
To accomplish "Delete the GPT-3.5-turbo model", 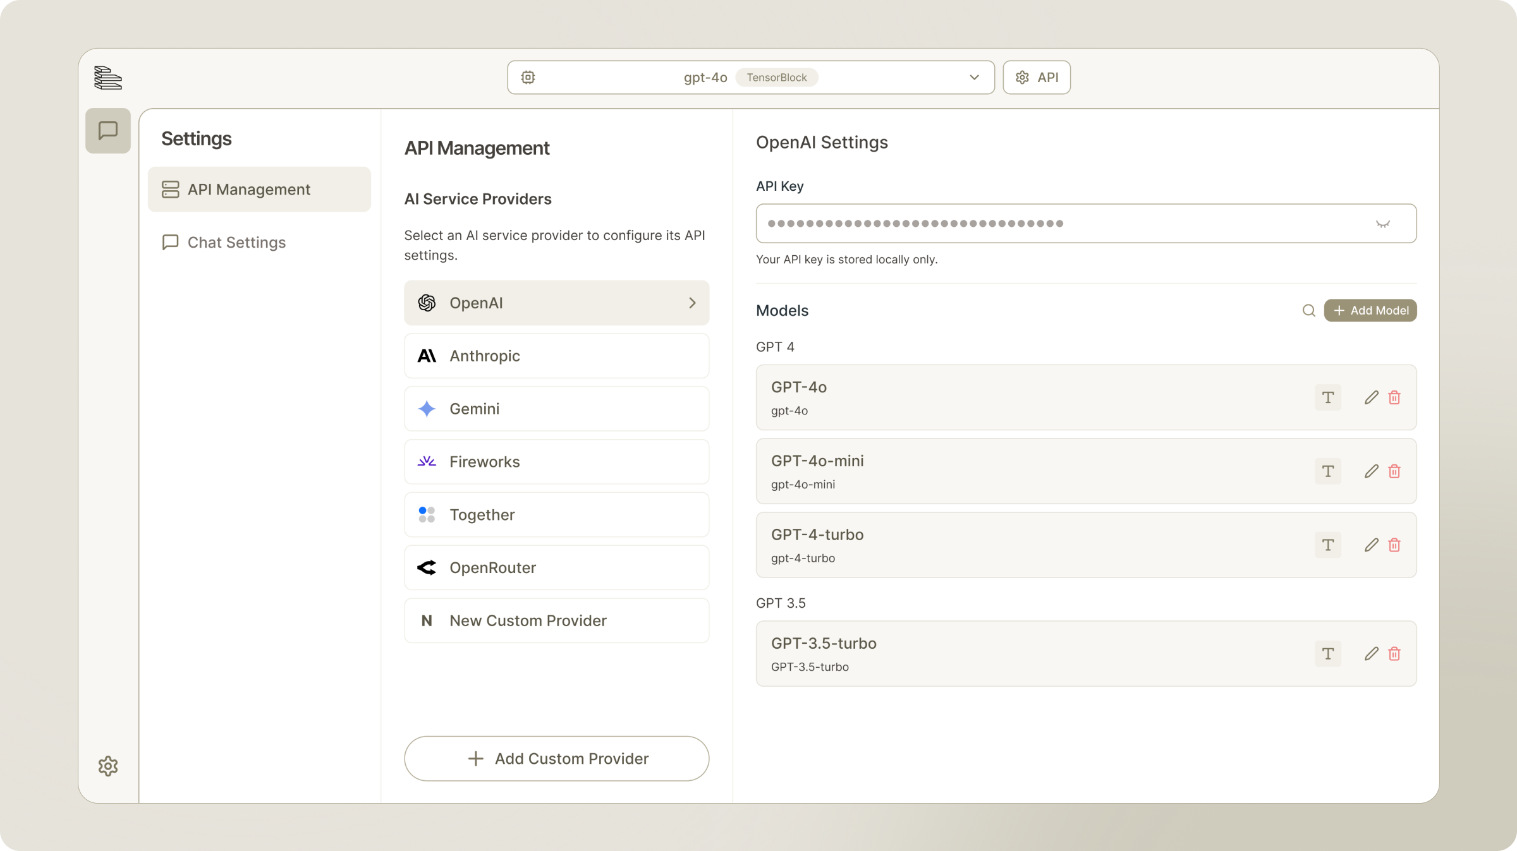I will (1394, 653).
